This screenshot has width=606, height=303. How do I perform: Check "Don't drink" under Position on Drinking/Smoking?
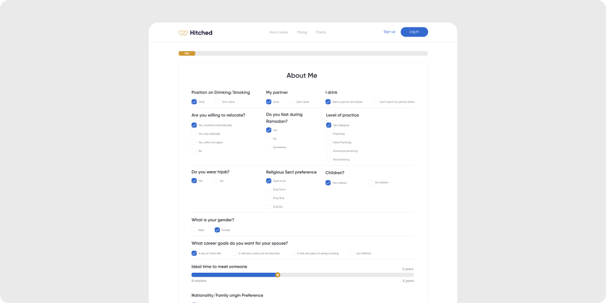(x=218, y=102)
